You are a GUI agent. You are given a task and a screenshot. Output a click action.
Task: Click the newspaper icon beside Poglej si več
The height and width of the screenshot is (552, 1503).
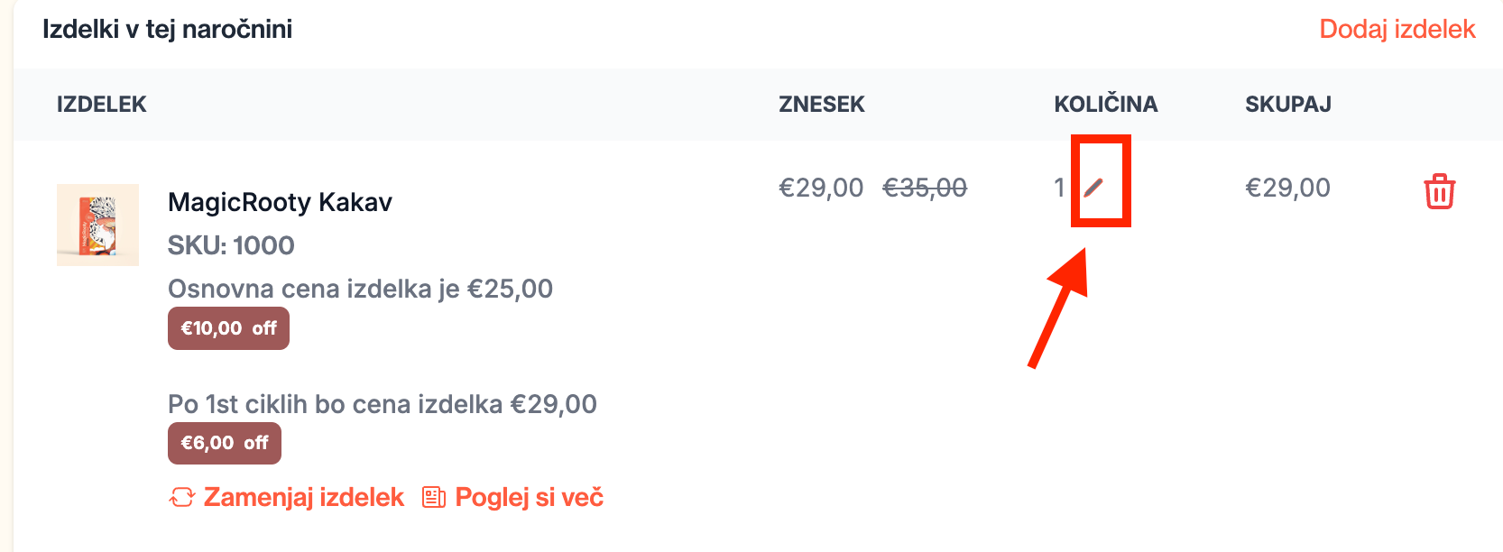click(434, 497)
